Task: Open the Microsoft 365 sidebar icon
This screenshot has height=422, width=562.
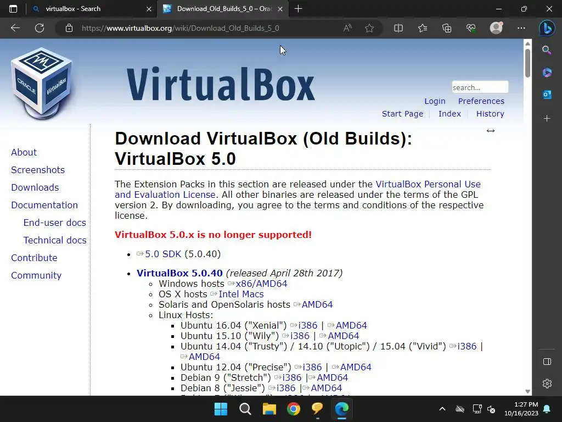Action: 547,72
